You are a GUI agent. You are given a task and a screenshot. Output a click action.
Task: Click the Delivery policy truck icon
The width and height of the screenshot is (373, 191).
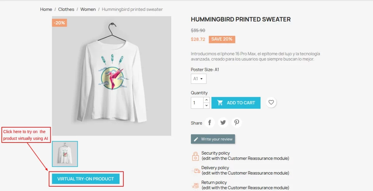[195, 170]
